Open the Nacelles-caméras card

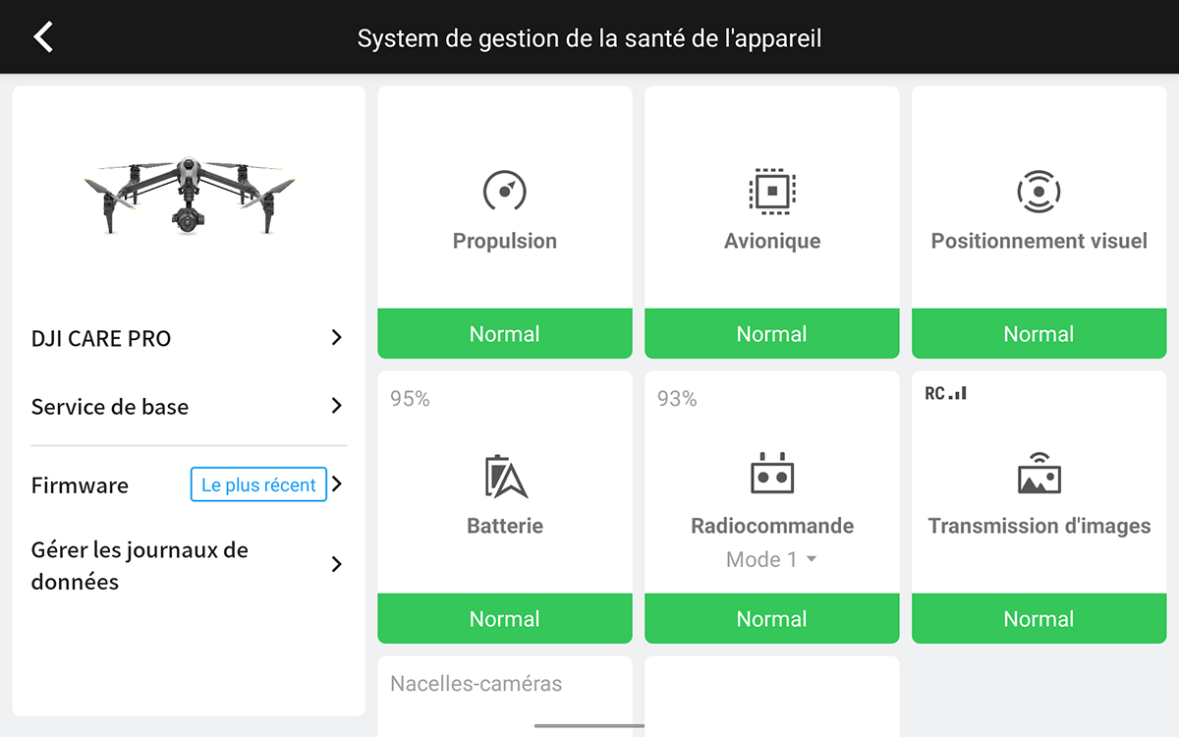(x=505, y=696)
